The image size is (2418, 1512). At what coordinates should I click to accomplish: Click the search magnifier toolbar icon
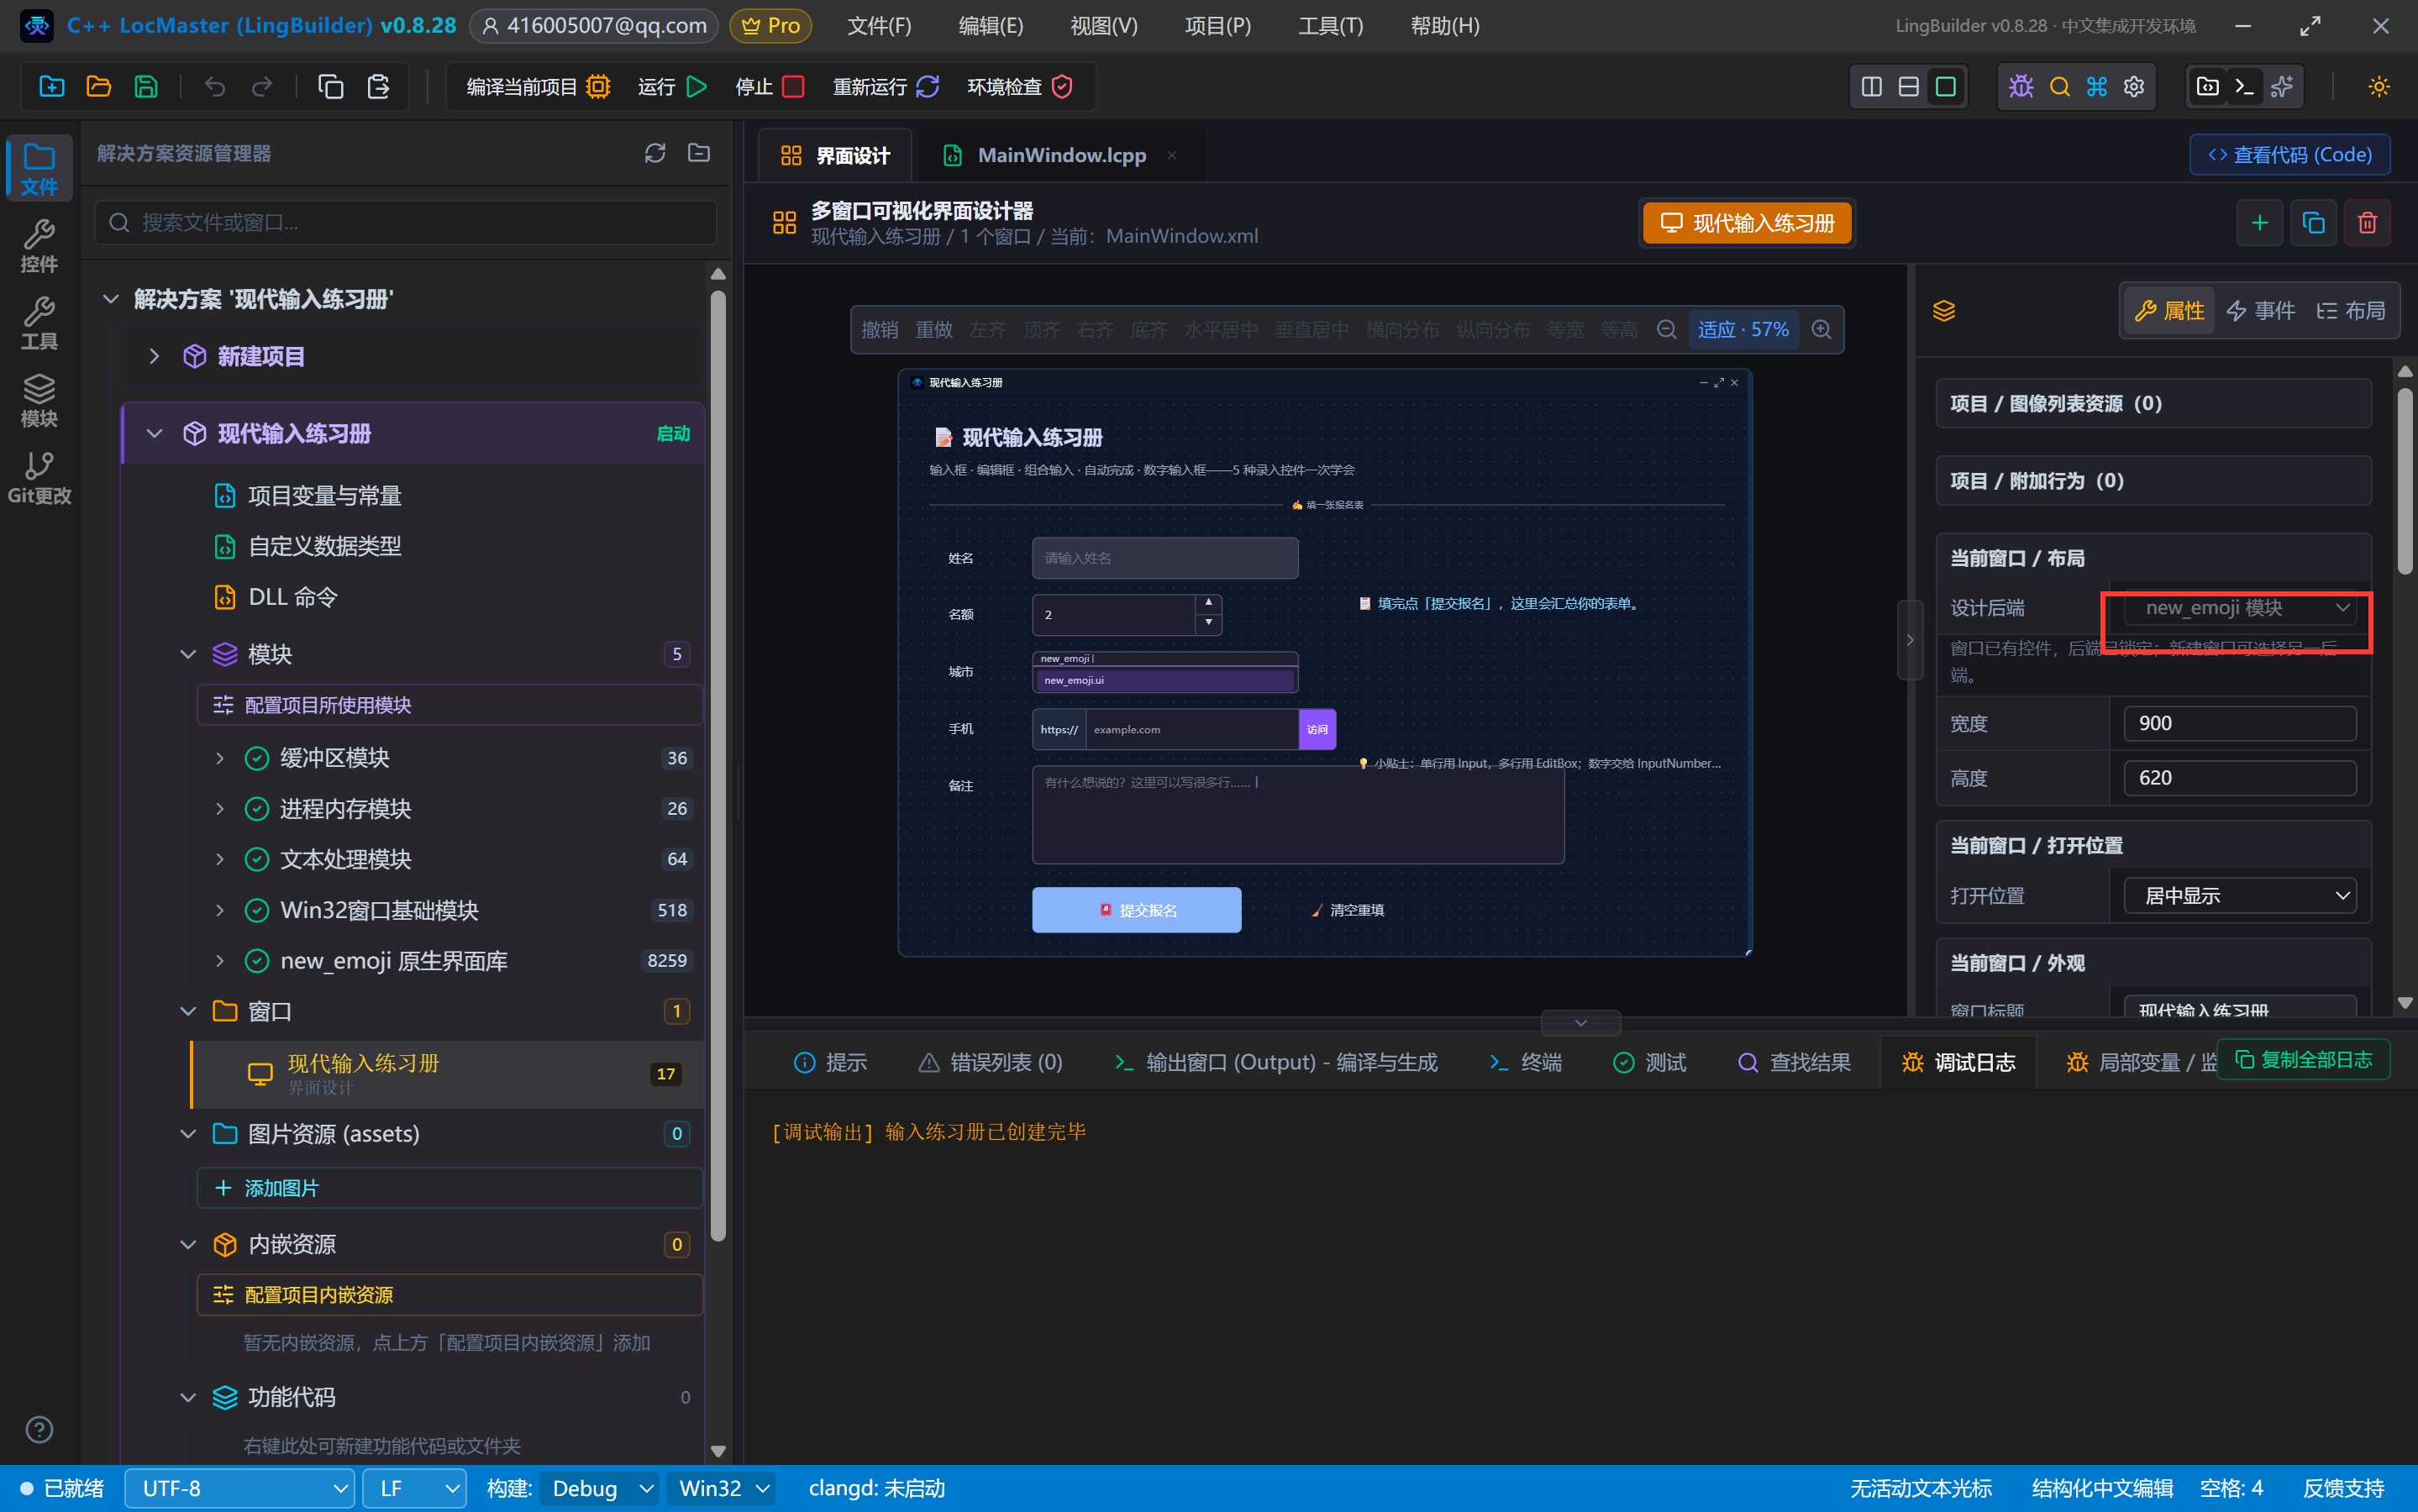[2059, 87]
